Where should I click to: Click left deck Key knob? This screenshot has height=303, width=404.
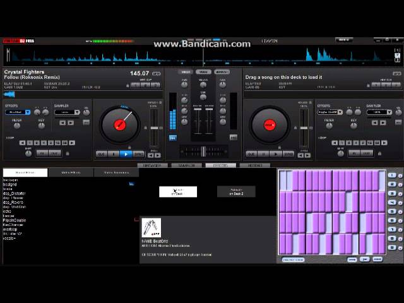41,126
